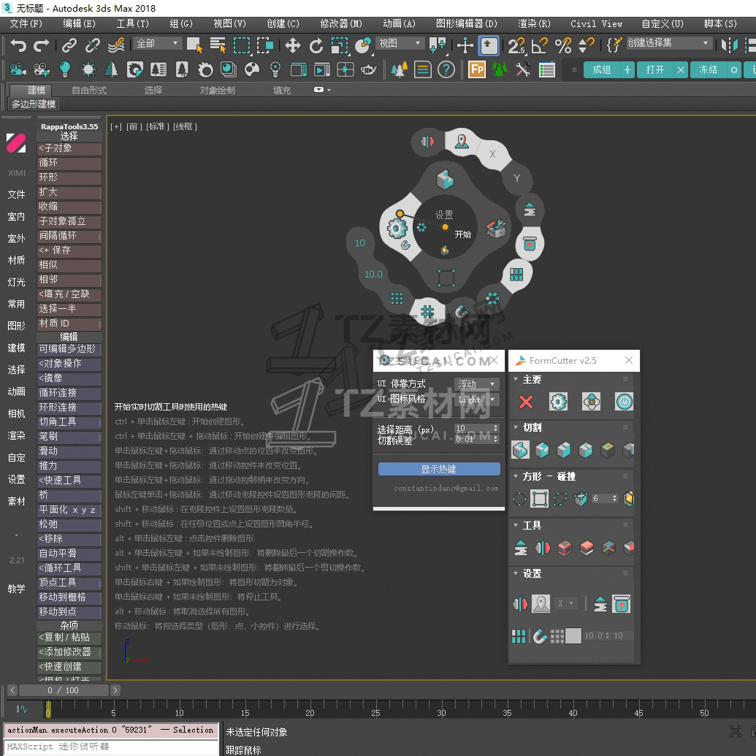Image resolution: width=756 pixels, height=756 pixels.
Task: Click the wrench and hammer utilities icon
Action: click(523, 70)
